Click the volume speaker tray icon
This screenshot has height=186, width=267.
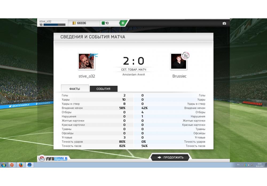tap(249, 165)
